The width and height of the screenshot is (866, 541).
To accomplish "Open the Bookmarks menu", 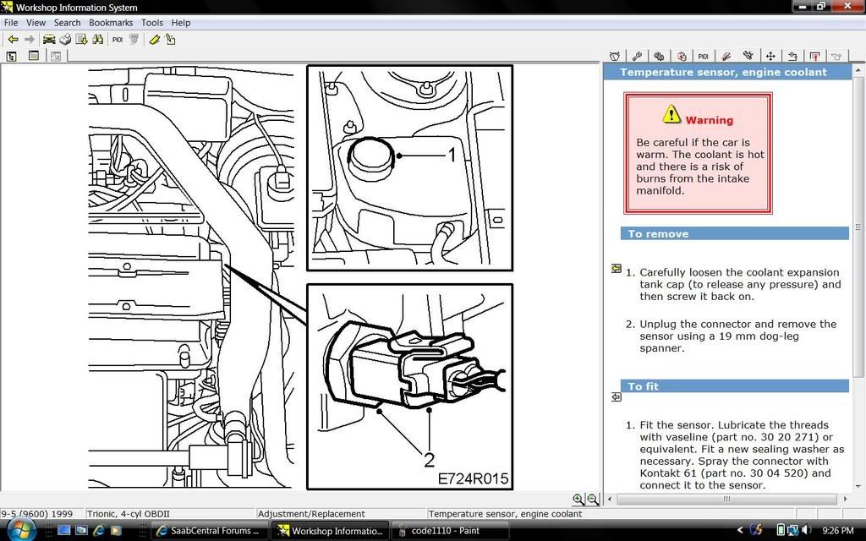I will coord(110,23).
